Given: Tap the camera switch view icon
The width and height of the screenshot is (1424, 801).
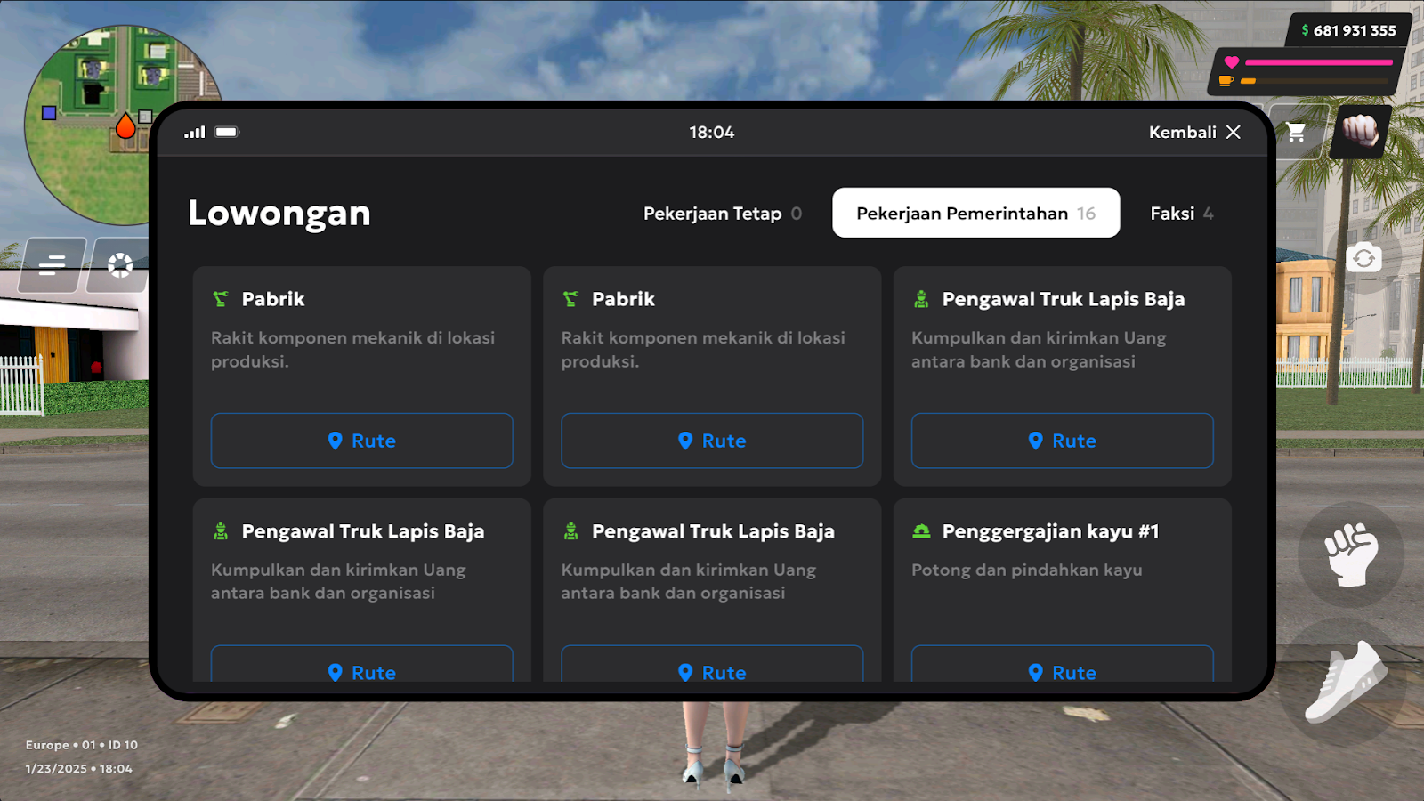Looking at the screenshot, I should point(1364,259).
